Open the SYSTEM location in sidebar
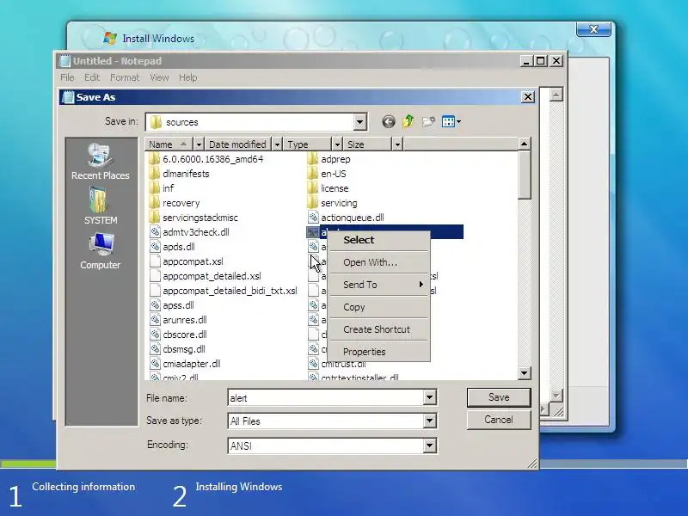This screenshot has height=516, width=688. [x=101, y=206]
